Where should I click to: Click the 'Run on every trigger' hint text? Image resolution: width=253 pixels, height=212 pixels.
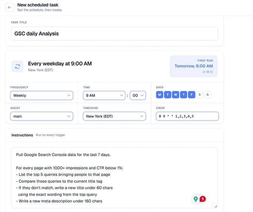[x=50, y=135]
